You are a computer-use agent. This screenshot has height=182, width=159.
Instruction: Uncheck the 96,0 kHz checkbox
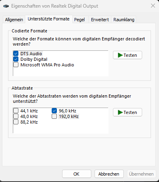pos(54,111)
